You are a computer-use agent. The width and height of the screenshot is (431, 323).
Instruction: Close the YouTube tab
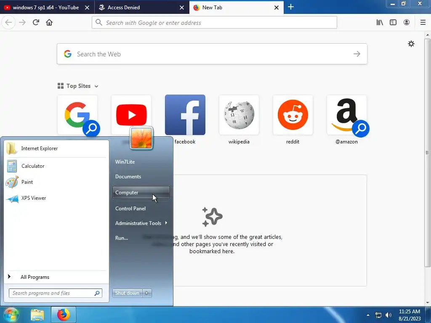[87, 8]
